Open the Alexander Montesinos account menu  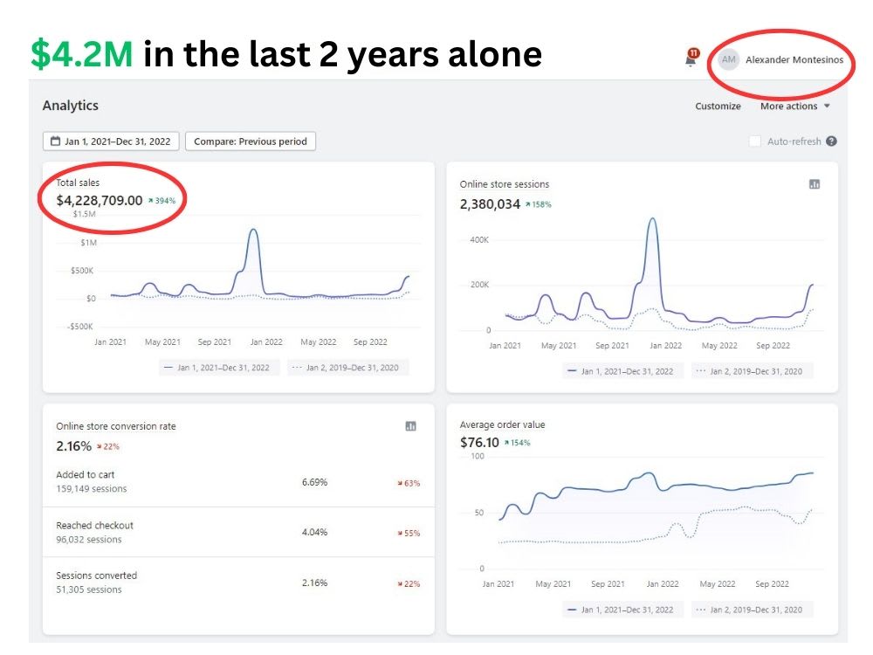[794, 59]
